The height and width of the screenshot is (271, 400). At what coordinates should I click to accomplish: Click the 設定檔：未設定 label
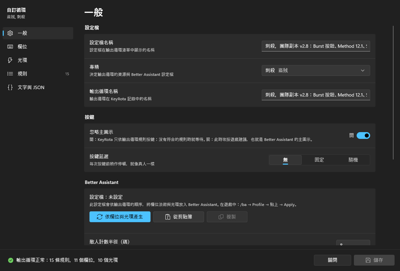106,197
